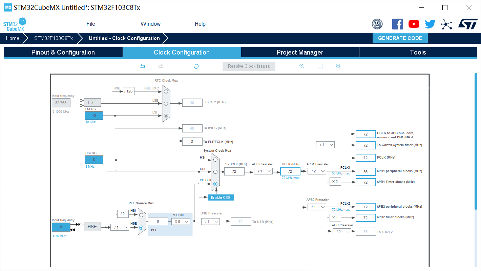Click the LSE block

click(92, 102)
